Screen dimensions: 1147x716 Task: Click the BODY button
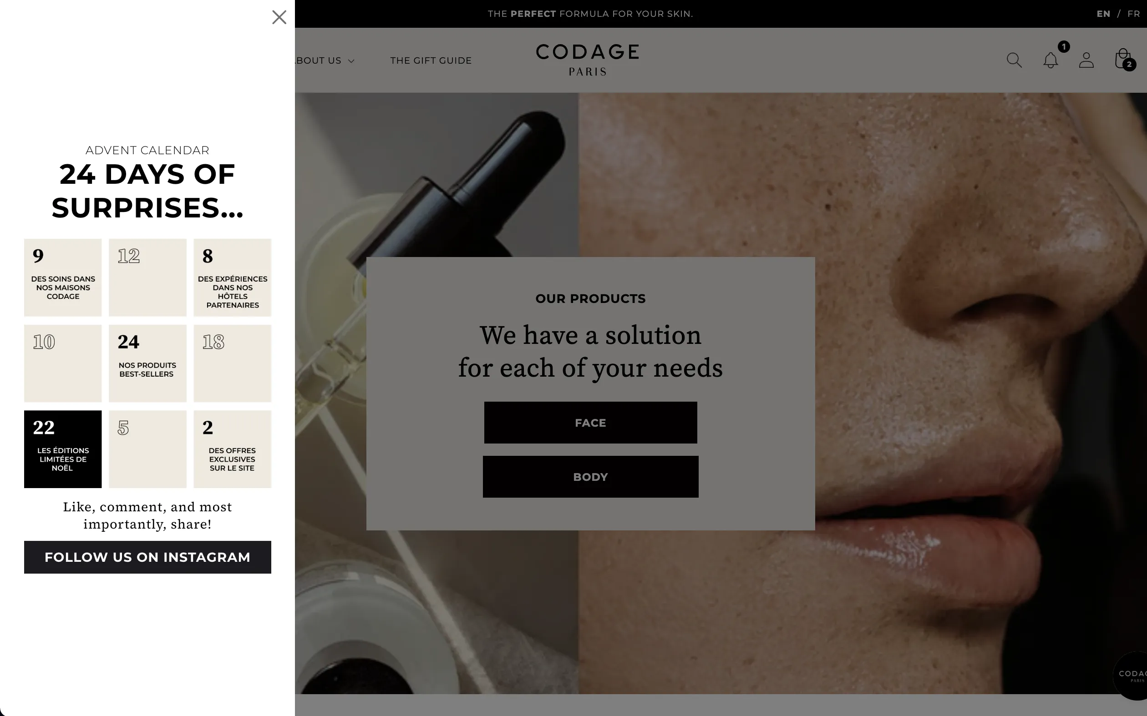tap(590, 476)
